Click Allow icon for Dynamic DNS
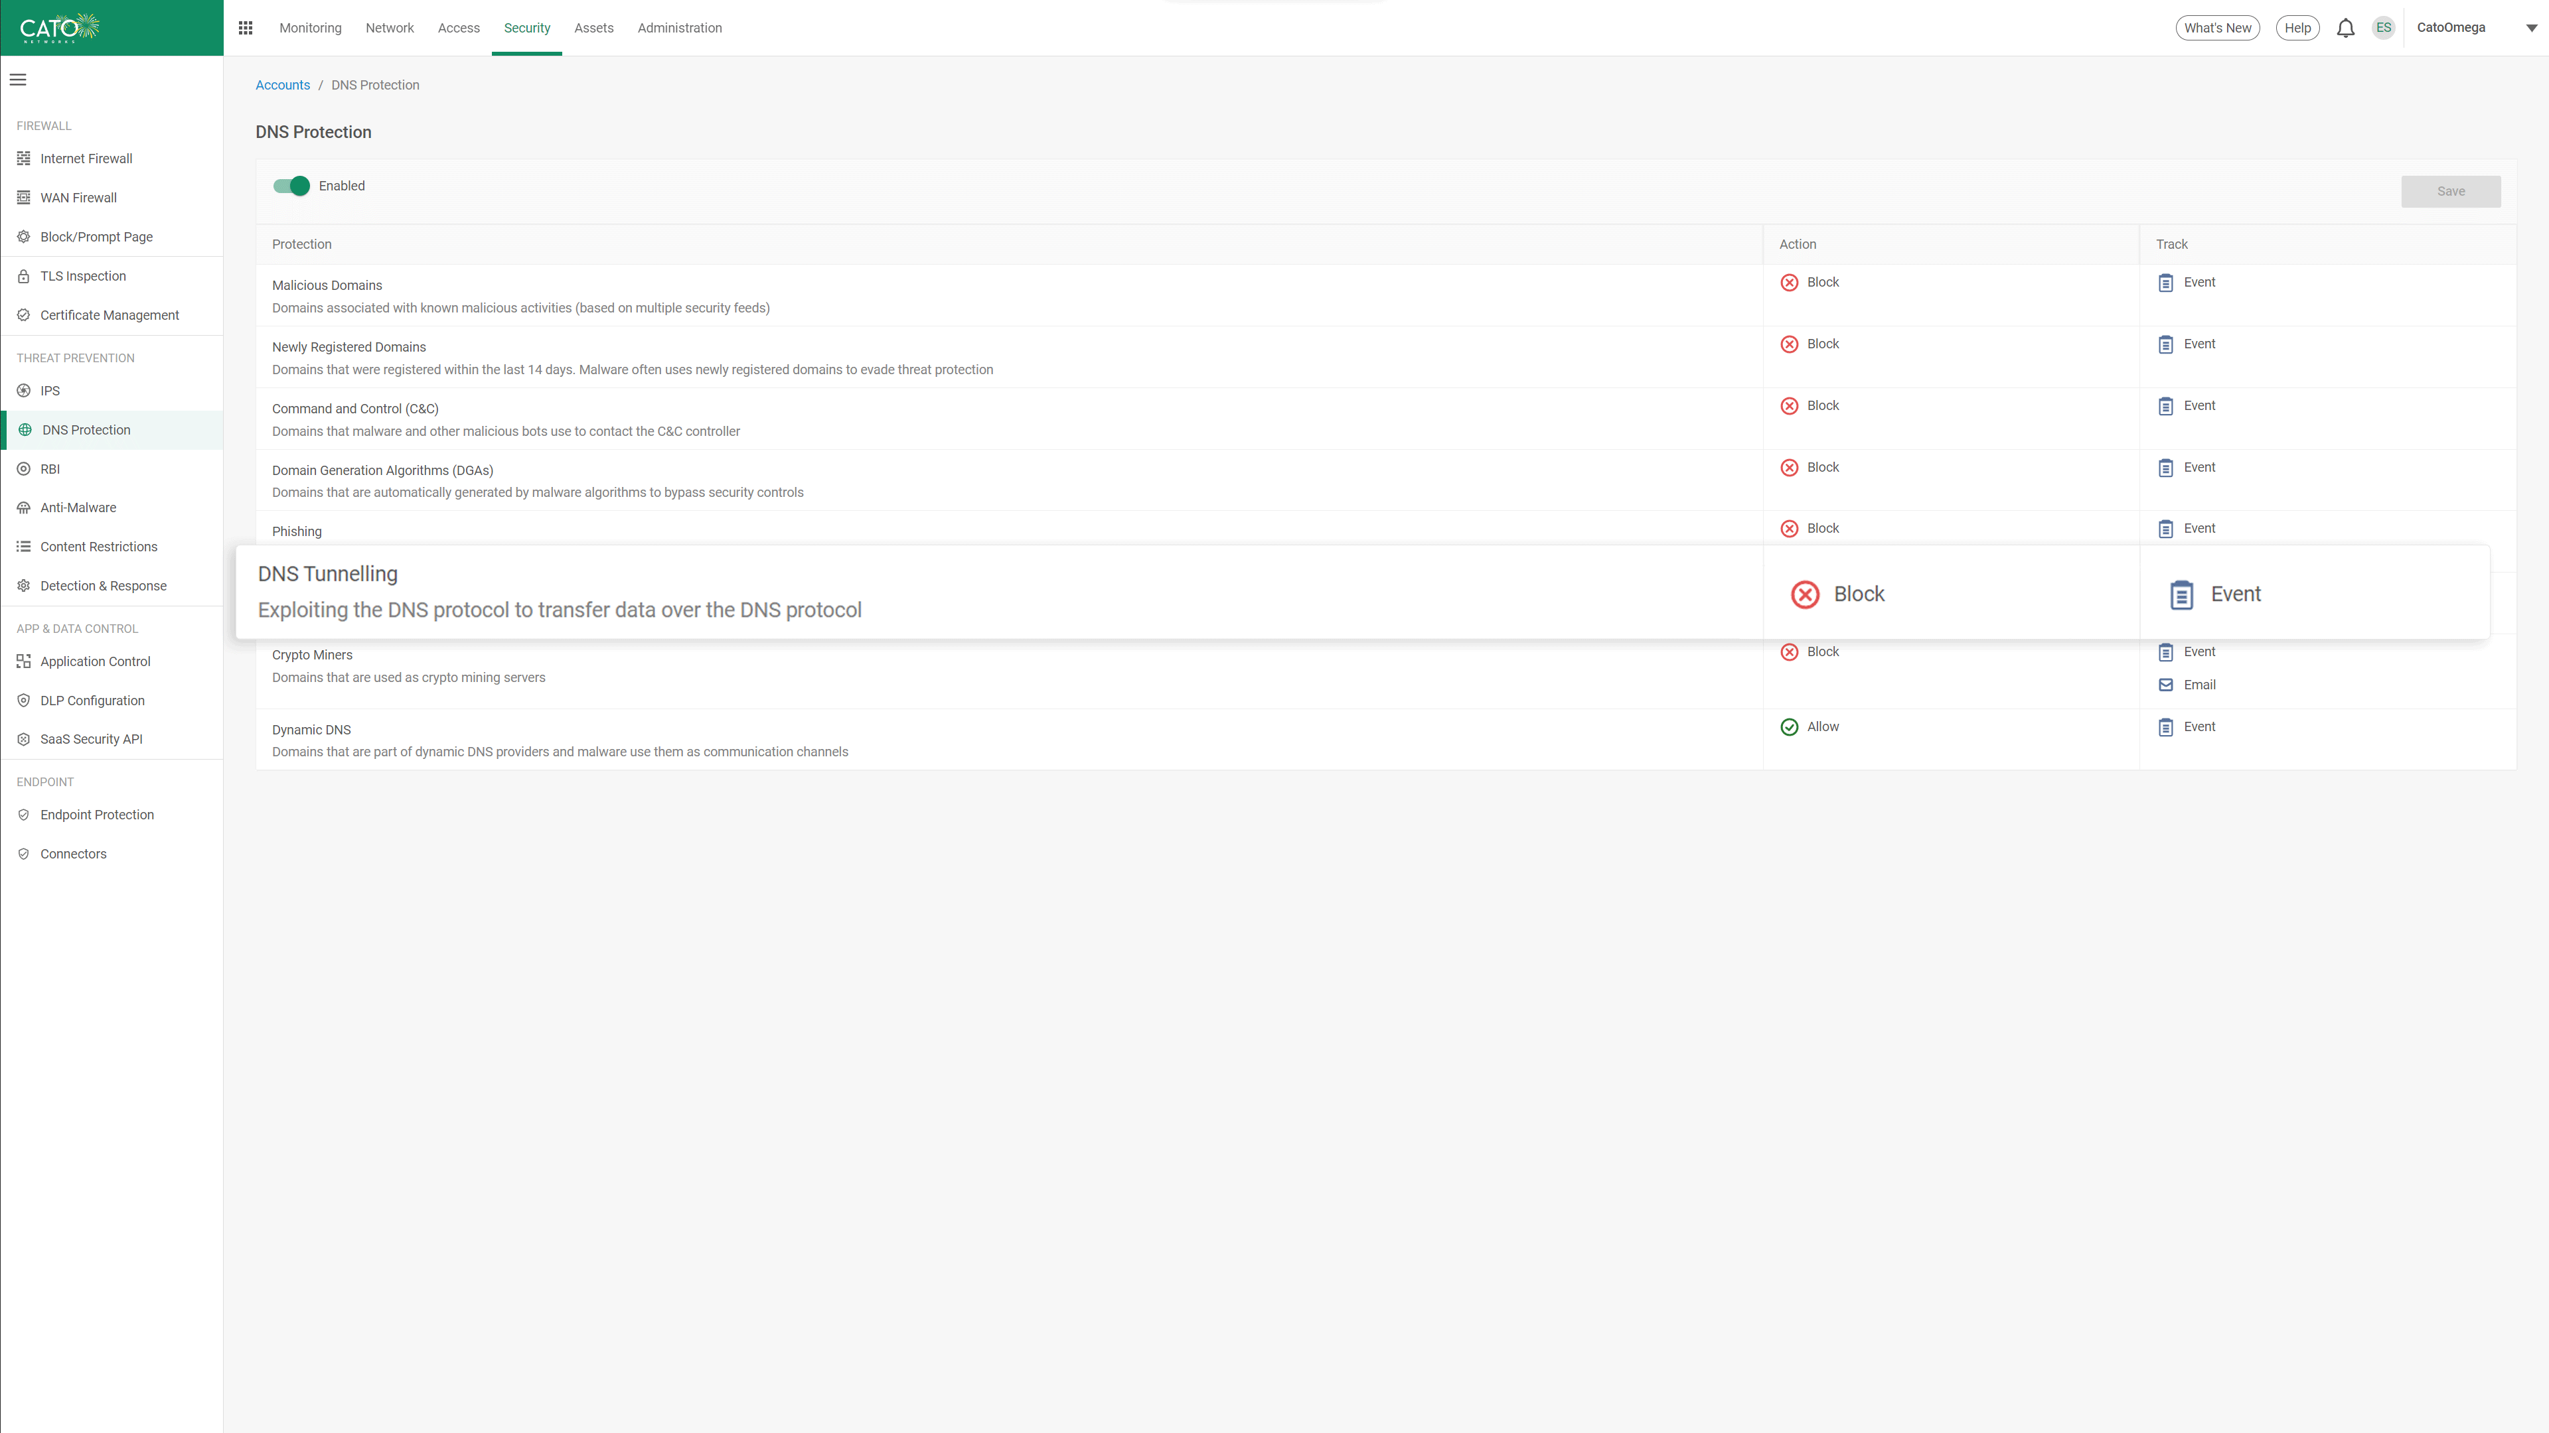The image size is (2549, 1433). tap(1789, 727)
